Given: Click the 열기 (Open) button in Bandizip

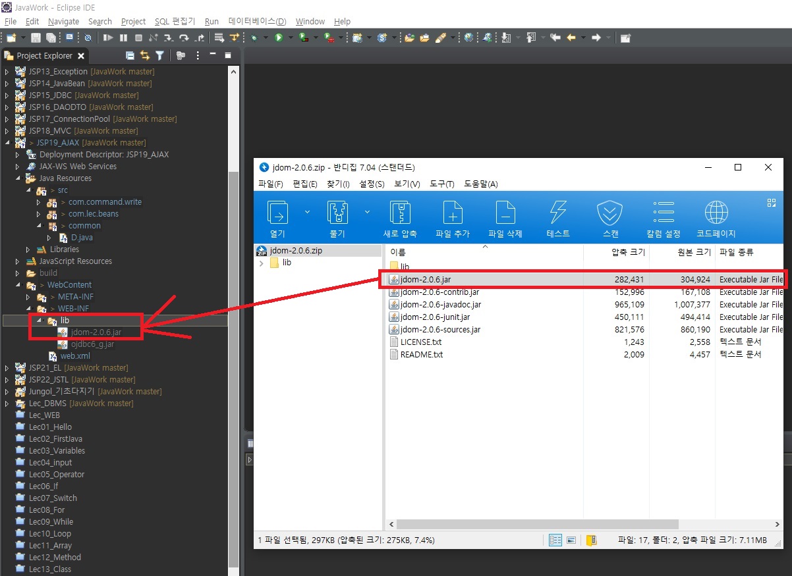Looking at the screenshot, I should [x=278, y=219].
